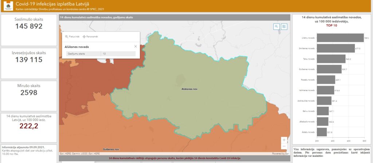Close the Alūksnes novads popup
The width and height of the screenshot is (373, 163).
click(x=136, y=47)
